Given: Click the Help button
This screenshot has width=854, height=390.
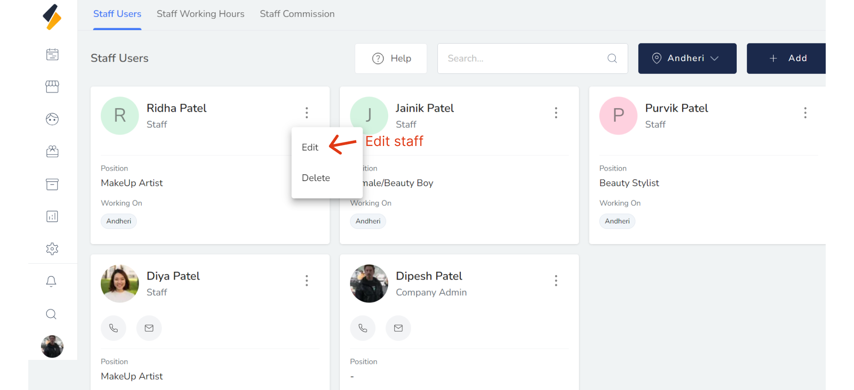Looking at the screenshot, I should coord(391,58).
